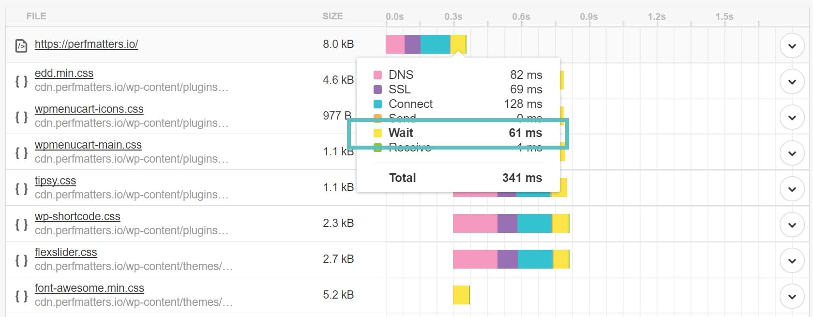
Task: Click the document icon beside https://perfmatters.io/
Action: point(21,45)
